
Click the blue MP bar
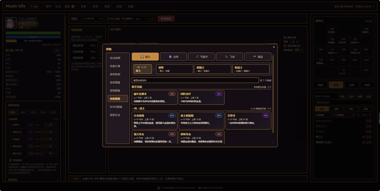(33, 37)
